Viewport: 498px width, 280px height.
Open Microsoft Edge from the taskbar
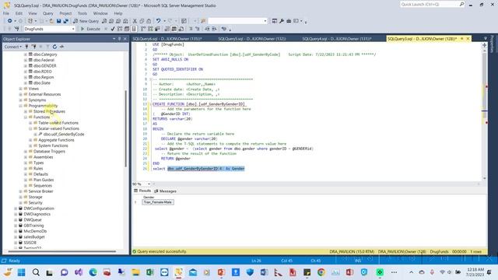pyautogui.click(x=93, y=272)
